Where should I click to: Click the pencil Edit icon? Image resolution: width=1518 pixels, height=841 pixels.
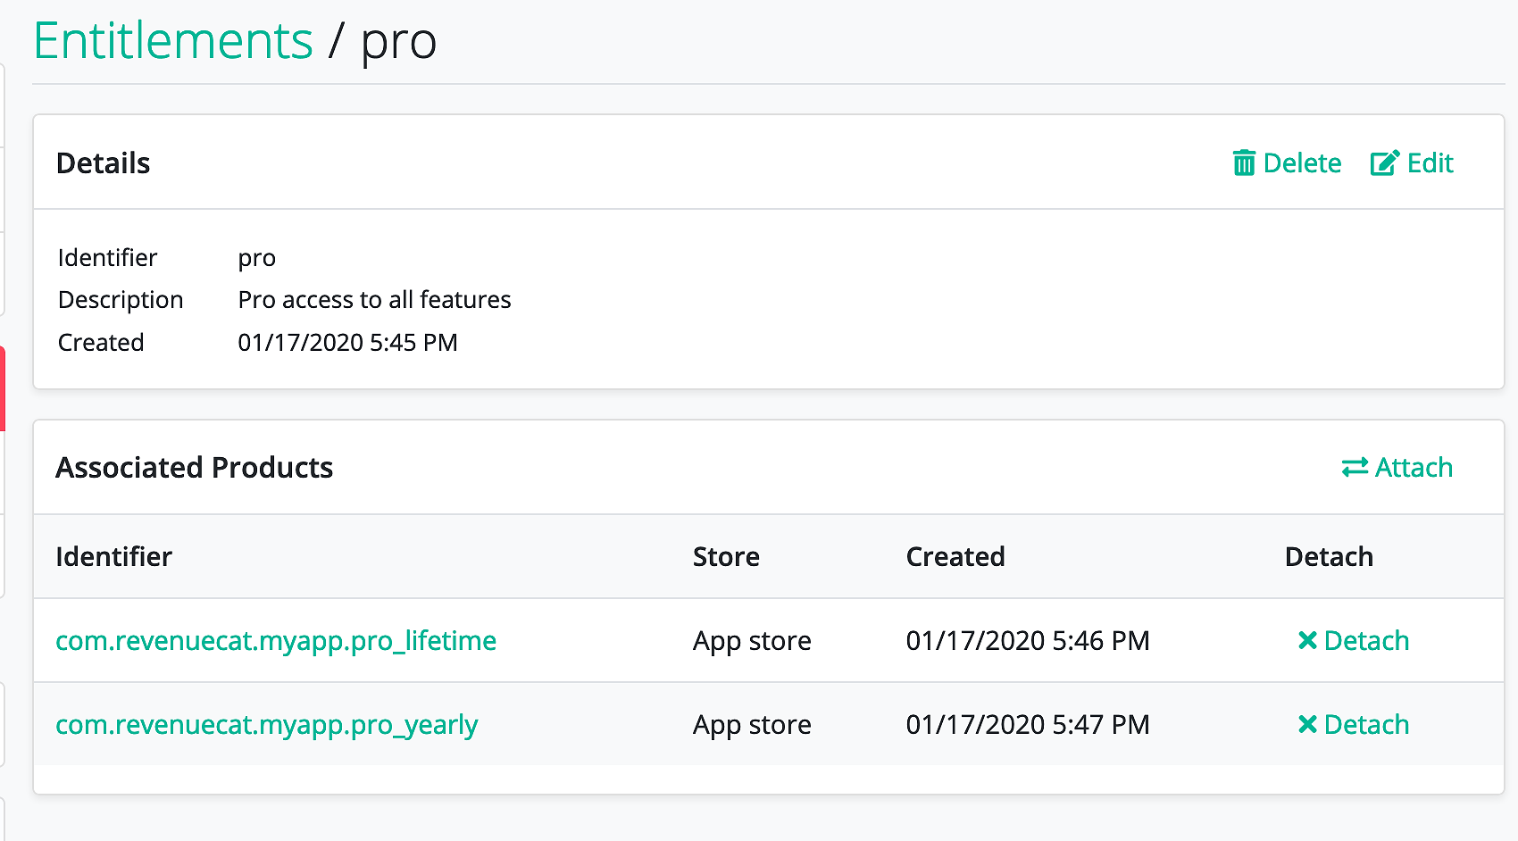pyautogui.click(x=1385, y=163)
